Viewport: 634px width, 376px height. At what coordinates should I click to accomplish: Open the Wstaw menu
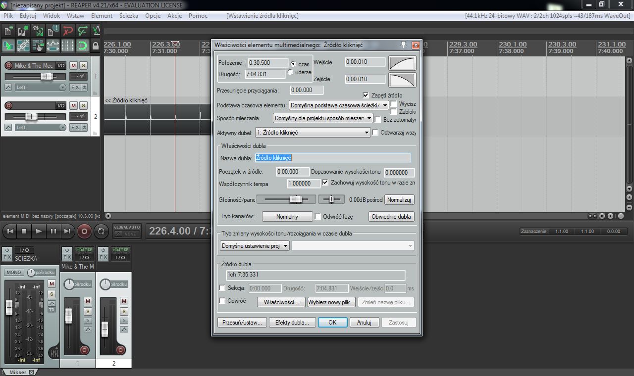(76, 16)
